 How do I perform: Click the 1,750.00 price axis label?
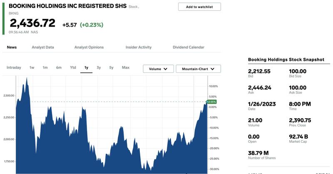9,161
